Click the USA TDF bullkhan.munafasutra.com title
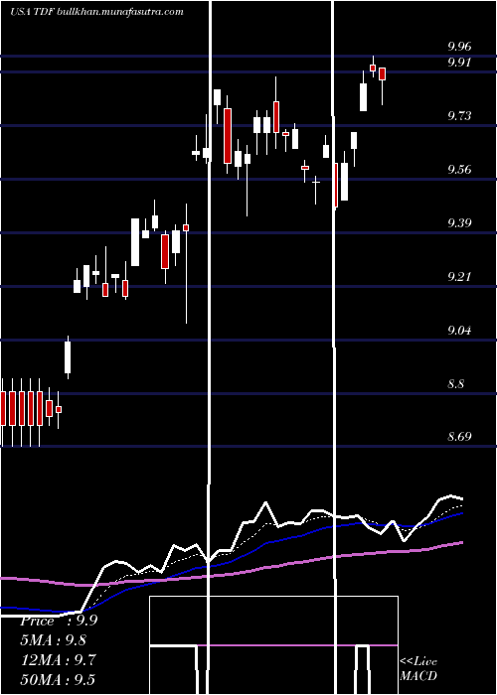The height and width of the screenshot is (695, 497). tap(96, 12)
